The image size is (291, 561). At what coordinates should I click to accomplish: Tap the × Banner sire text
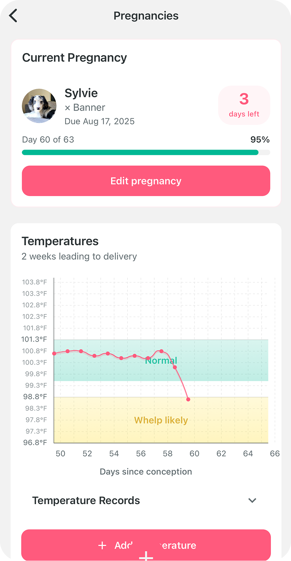pyautogui.click(x=85, y=108)
